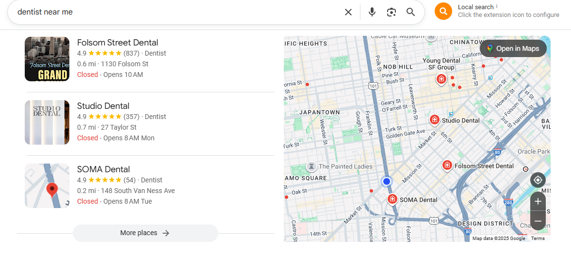Open the map in Google Maps
This screenshot has width=571, height=254.
(x=513, y=48)
